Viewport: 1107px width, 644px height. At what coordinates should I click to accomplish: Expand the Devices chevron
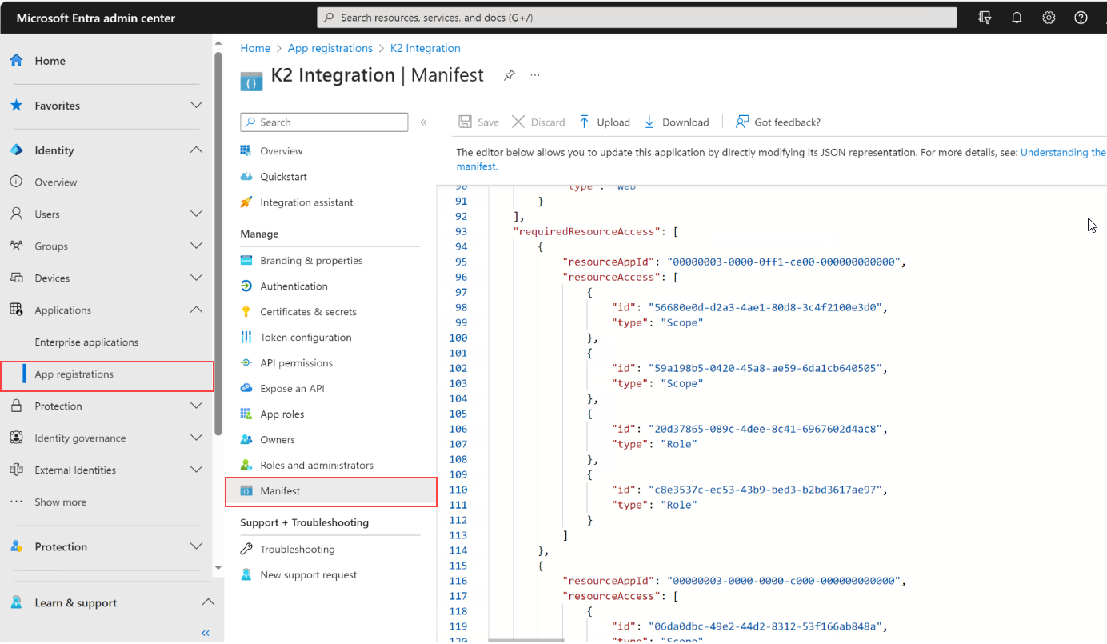(x=196, y=278)
